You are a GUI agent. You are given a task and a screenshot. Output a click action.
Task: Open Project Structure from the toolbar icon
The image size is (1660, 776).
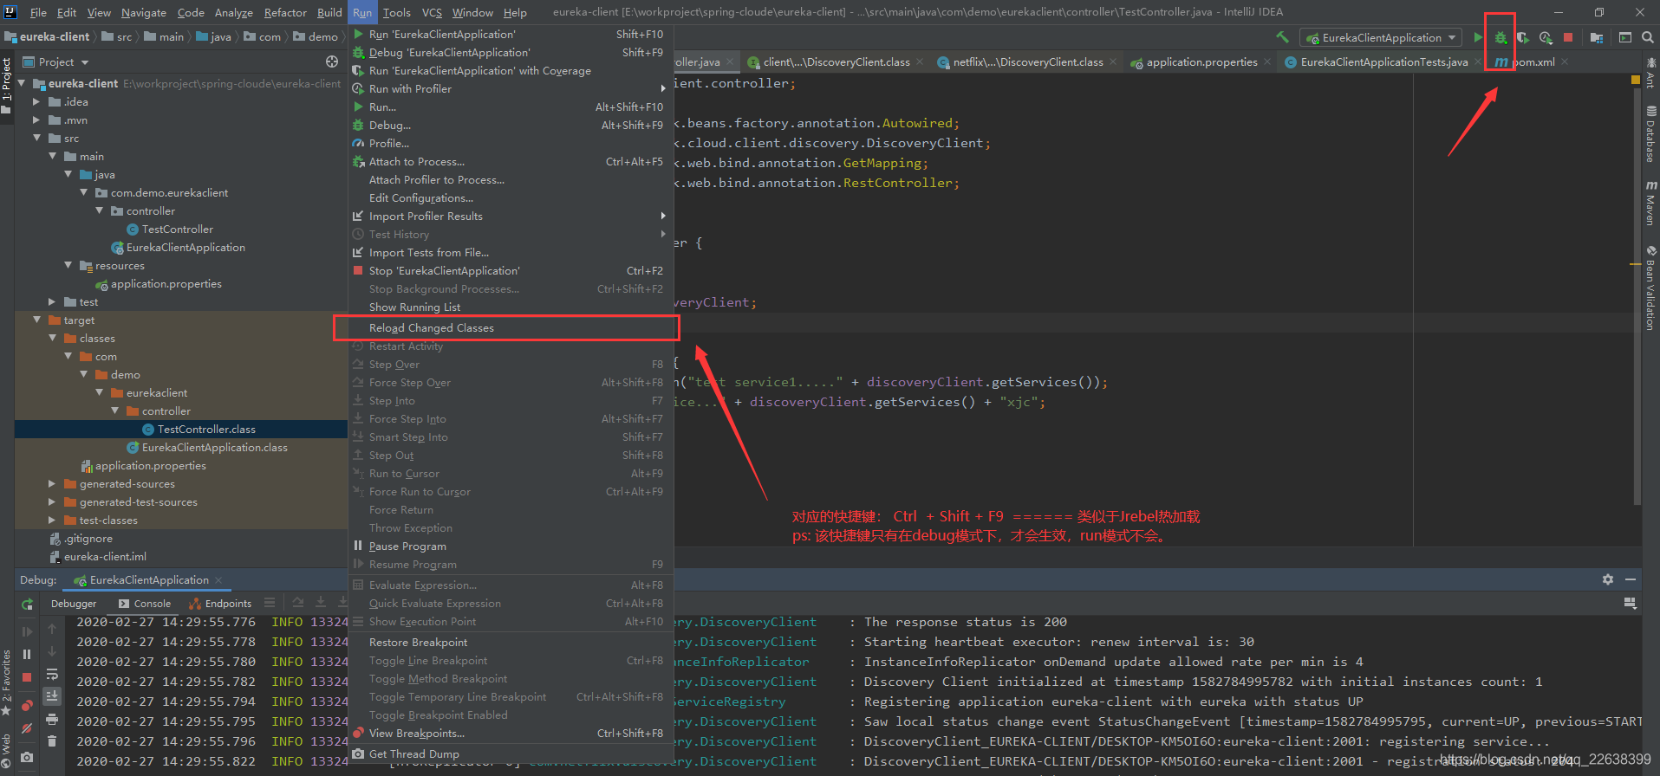pyautogui.click(x=1597, y=37)
